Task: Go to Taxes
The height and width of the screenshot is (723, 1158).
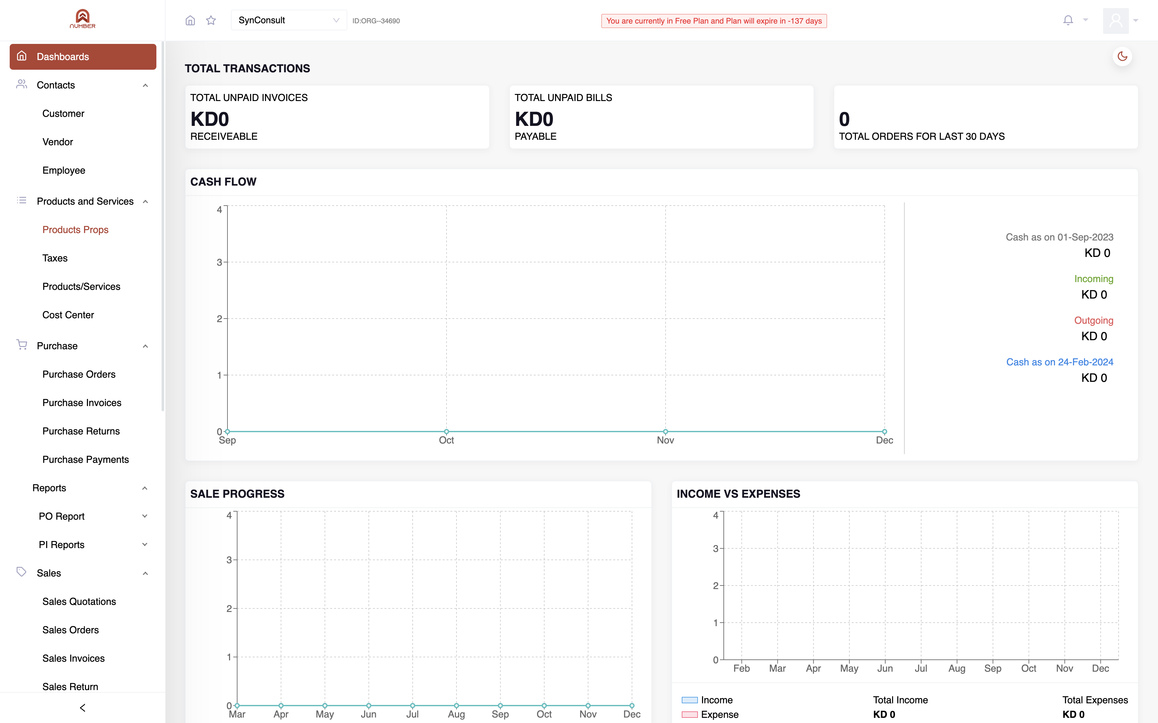Action: tap(55, 258)
